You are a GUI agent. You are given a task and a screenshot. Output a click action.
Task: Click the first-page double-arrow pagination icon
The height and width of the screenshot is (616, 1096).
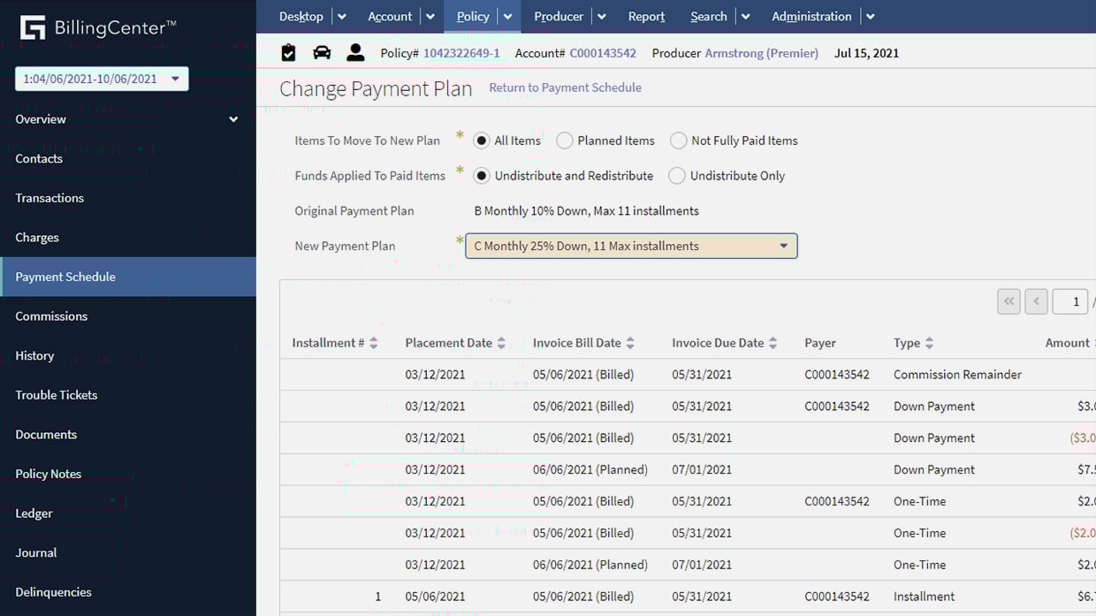pyautogui.click(x=1008, y=301)
